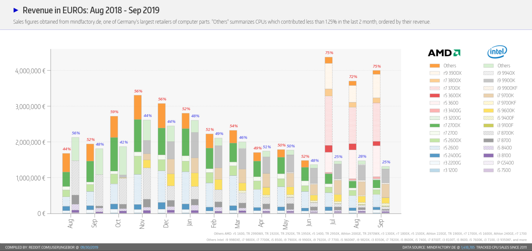Click the tall AMD bar for Jul
This screenshot has width=532, height=251.
pos(328,135)
